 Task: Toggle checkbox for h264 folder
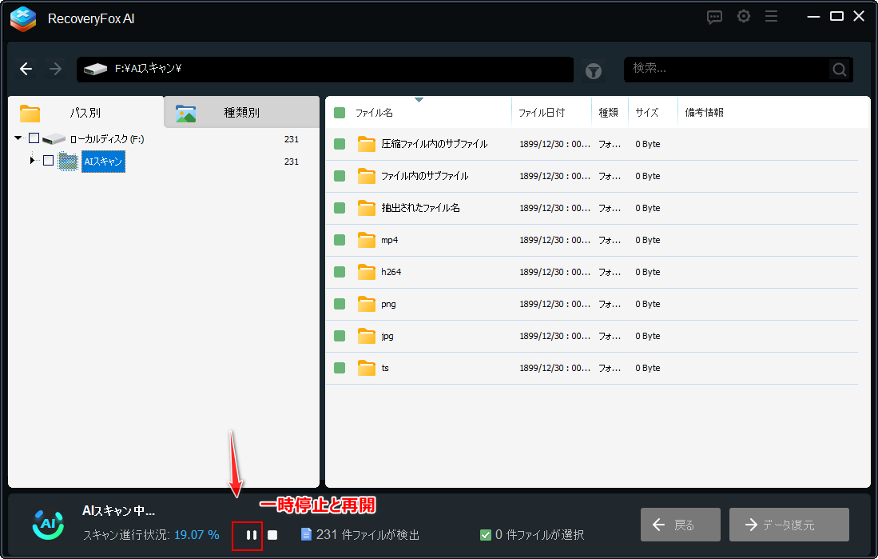coord(340,272)
